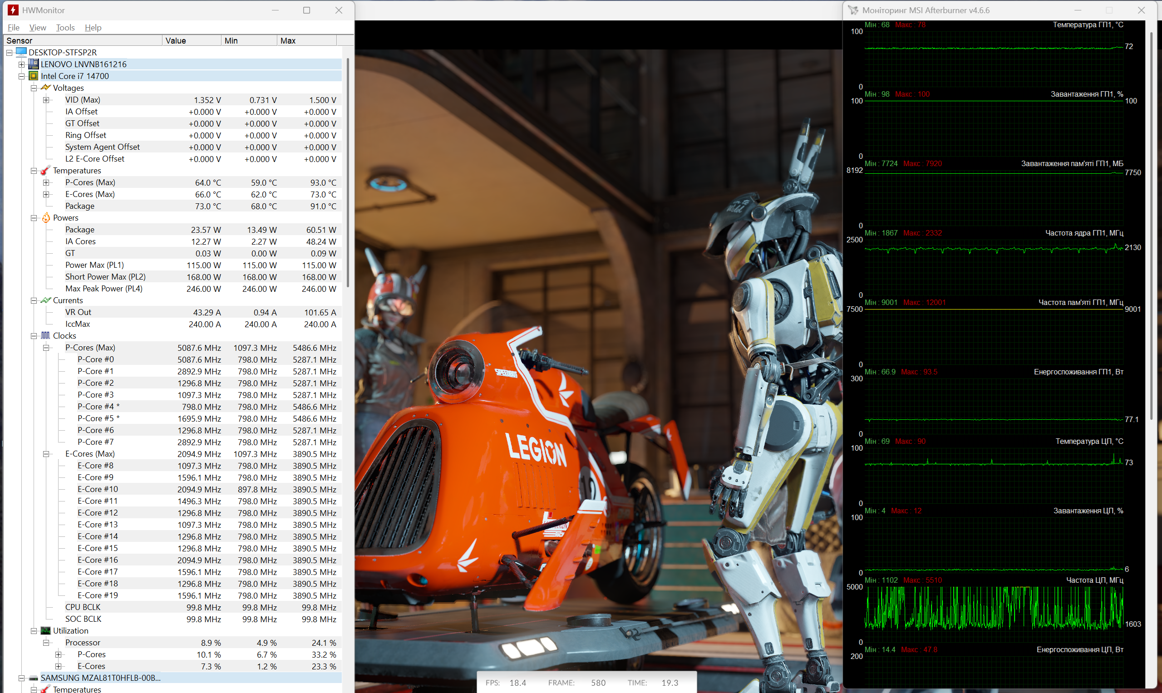Click the Powers flame icon
Viewport: 1162px width, 693px height.
coord(46,218)
